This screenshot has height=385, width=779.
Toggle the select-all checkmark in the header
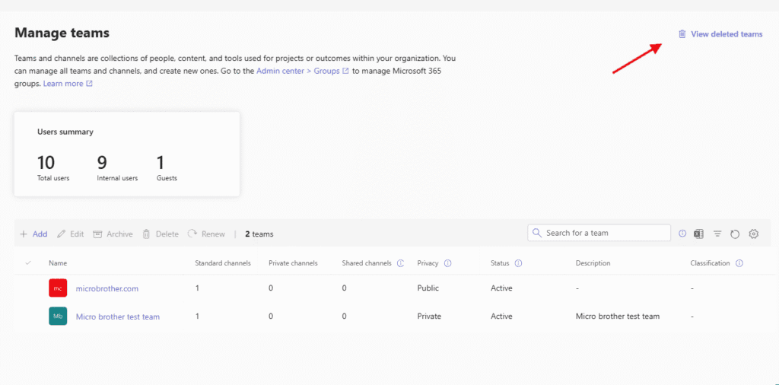pos(28,263)
